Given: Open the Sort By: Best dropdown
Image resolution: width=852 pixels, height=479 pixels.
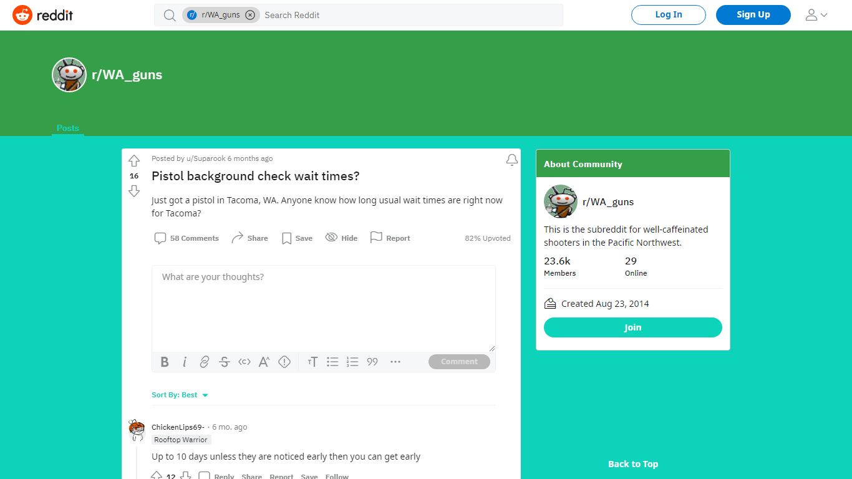Looking at the screenshot, I should click(180, 395).
